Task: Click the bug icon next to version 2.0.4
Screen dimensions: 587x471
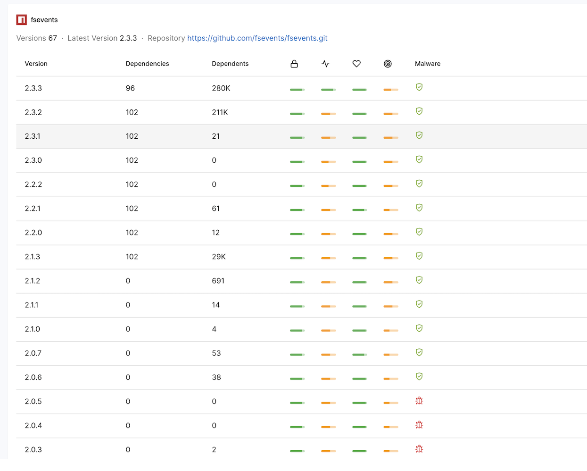Action: [419, 424]
